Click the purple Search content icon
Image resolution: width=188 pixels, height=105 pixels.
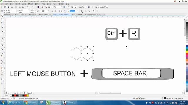tap(38, 7)
